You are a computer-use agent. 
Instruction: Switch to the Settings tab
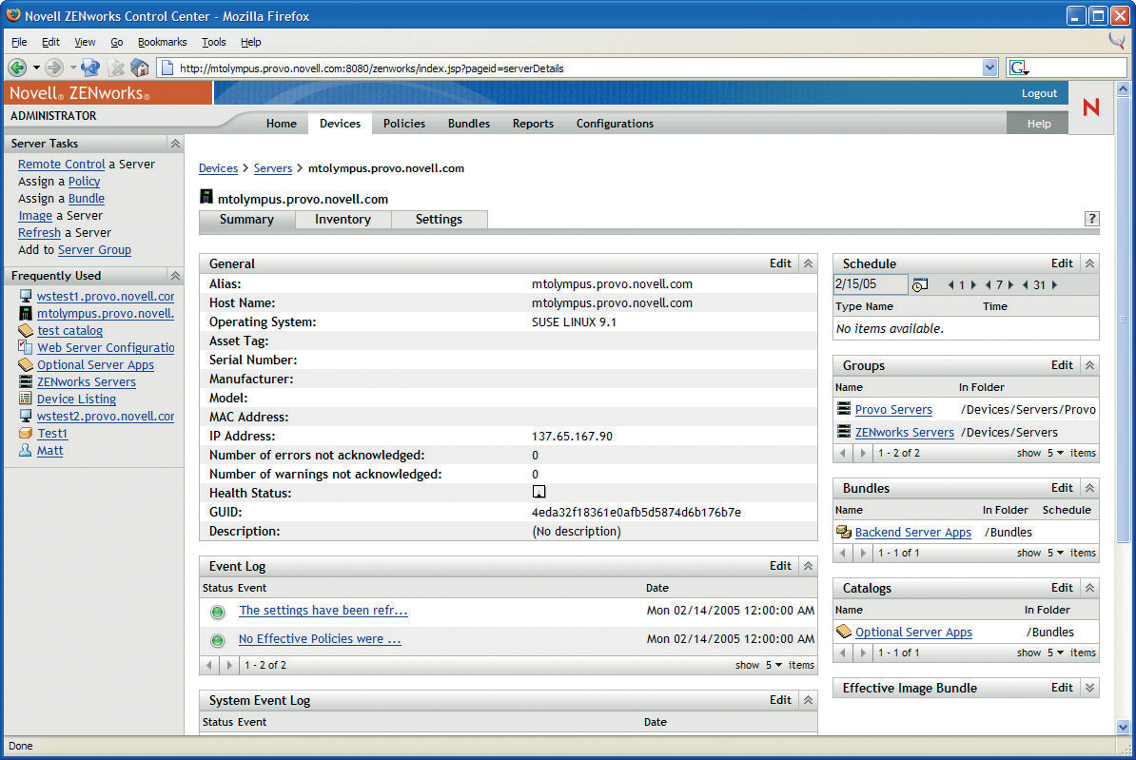click(x=439, y=220)
